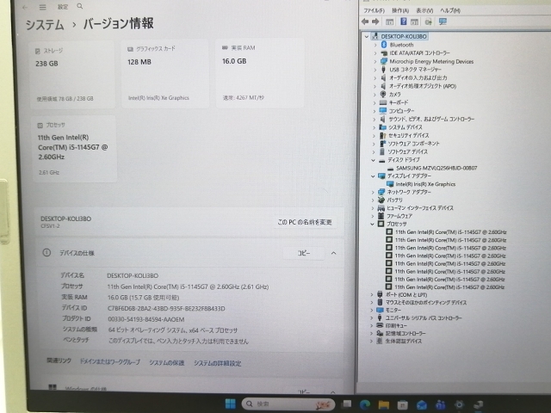Expand the ネットワーク アダプター node
The height and width of the screenshot is (413, 551).
pos(373,192)
